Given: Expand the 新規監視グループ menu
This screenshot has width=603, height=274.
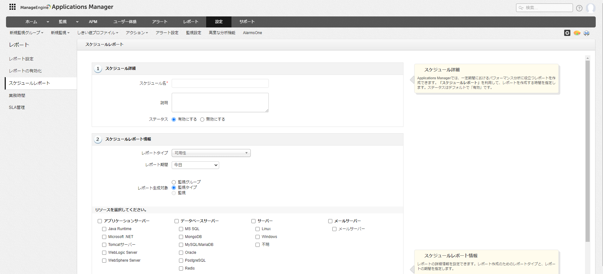Looking at the screenshot, I should point(26,33).
